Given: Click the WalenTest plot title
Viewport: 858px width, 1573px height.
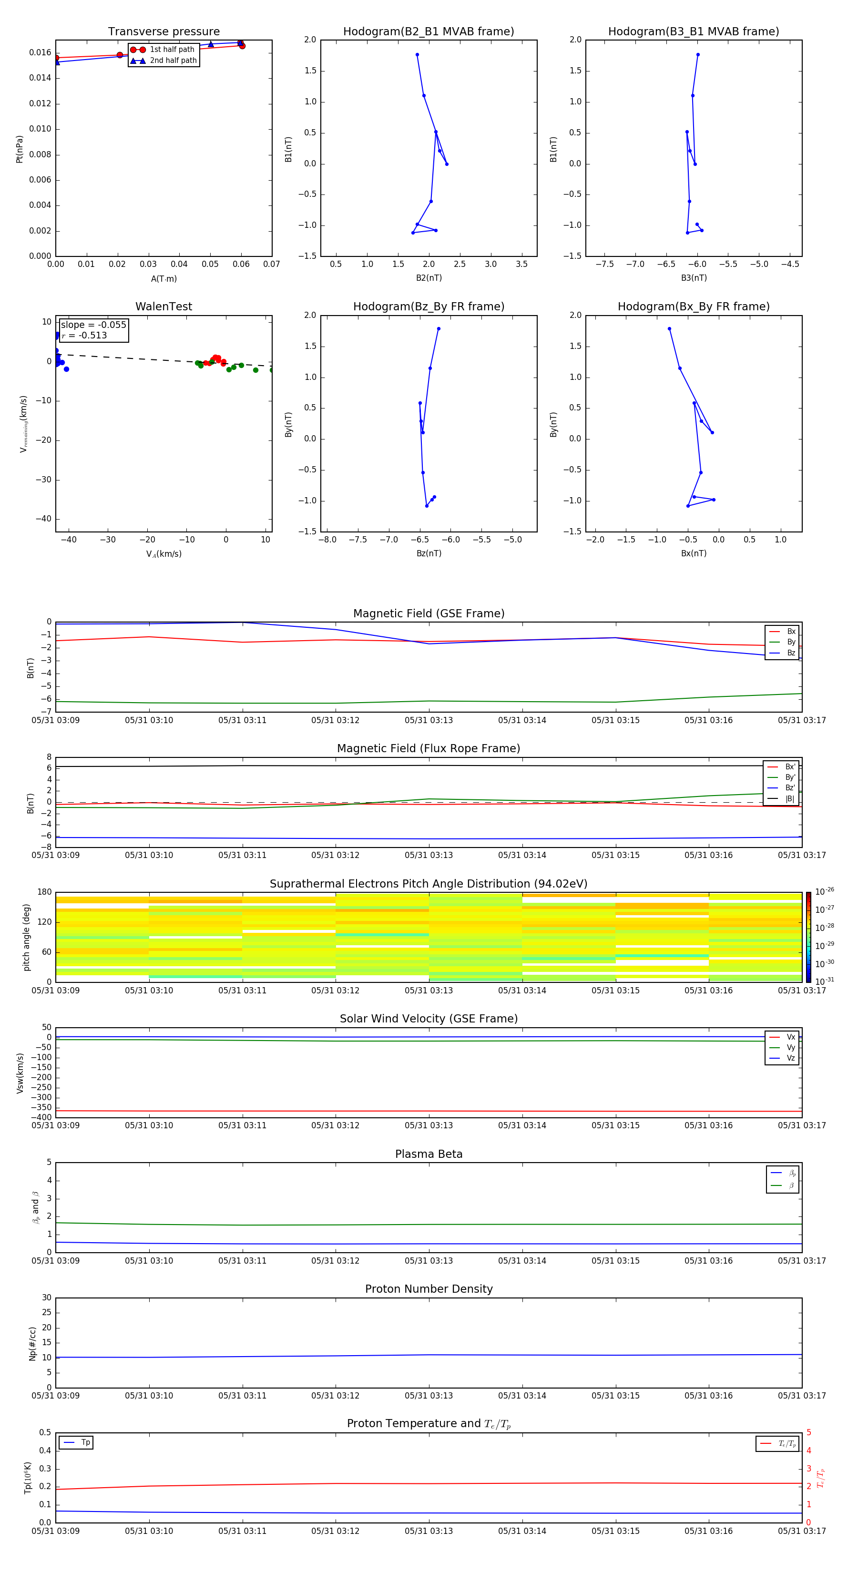Looking at the screenshot, I should [163, 306].
